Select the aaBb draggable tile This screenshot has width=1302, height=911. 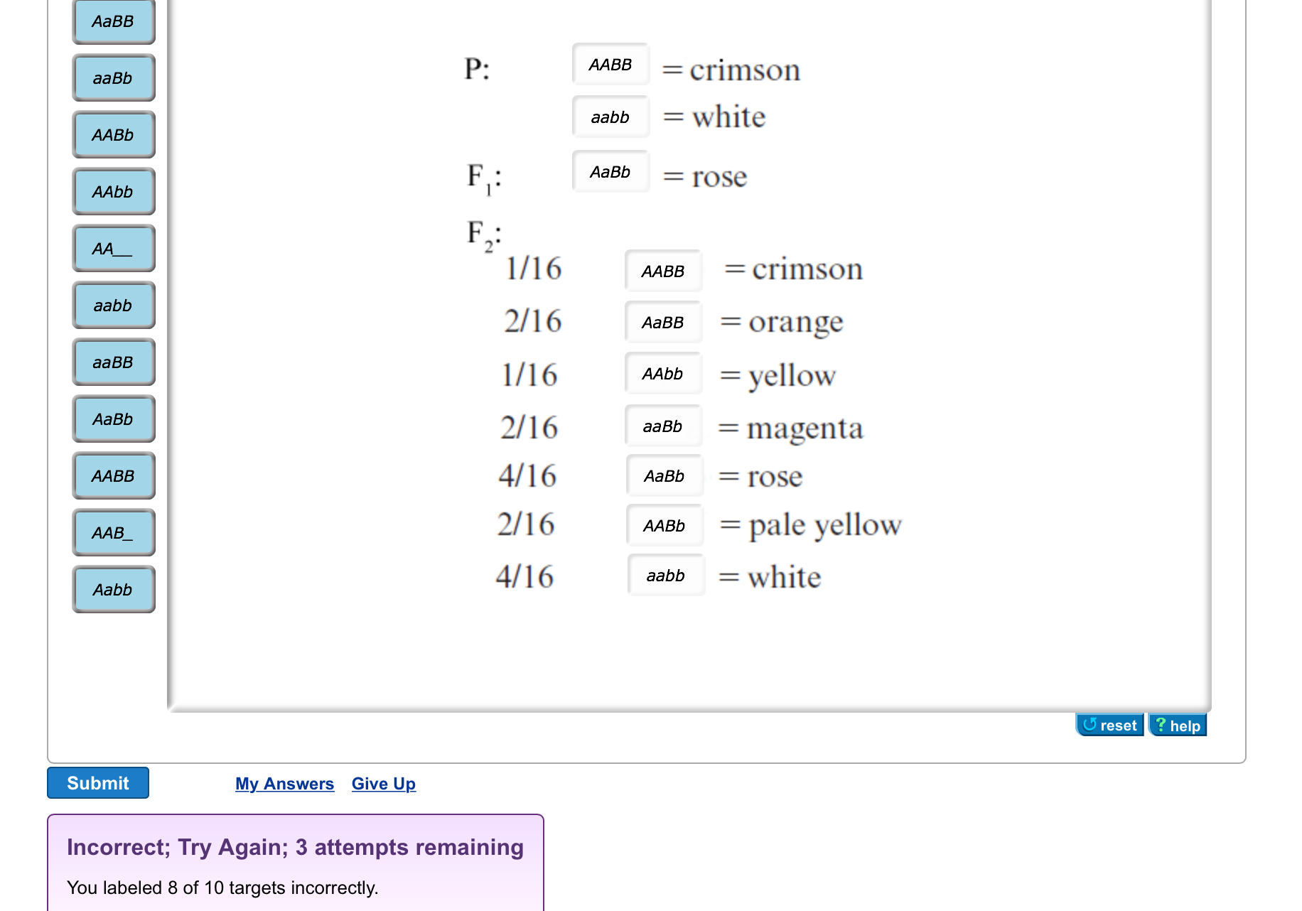click(x=113, y=78)
